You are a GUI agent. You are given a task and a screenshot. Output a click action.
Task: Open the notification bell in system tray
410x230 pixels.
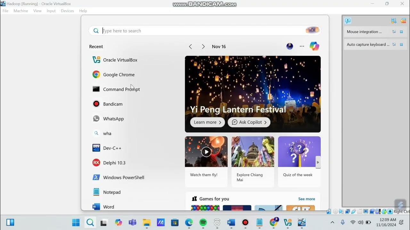[401, 222]
